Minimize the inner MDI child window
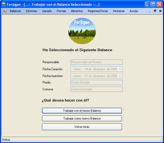164x143 pixels. [149, 11]
